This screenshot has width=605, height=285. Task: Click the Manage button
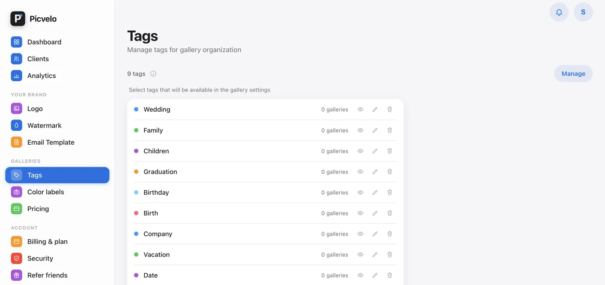coord(573,74)
